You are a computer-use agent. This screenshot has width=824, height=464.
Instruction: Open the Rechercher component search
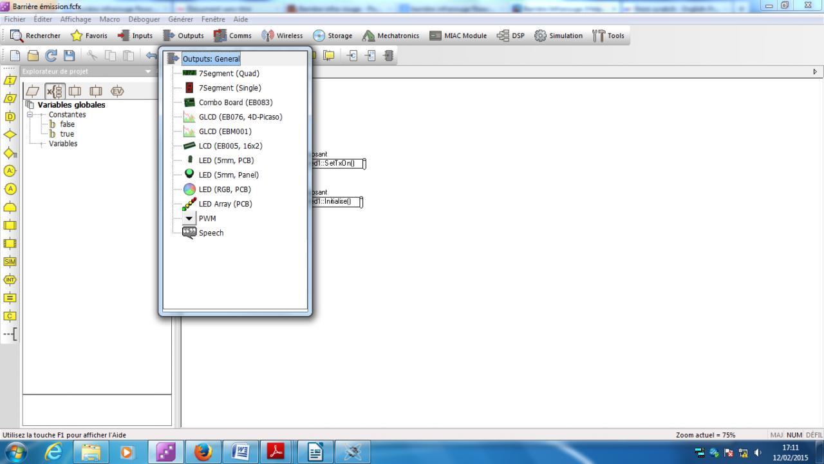(x=35, y=36)
